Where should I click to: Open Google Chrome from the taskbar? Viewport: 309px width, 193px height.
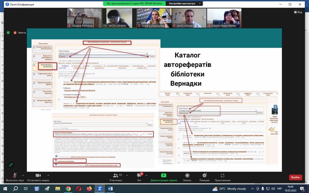(x=68, y=188)
